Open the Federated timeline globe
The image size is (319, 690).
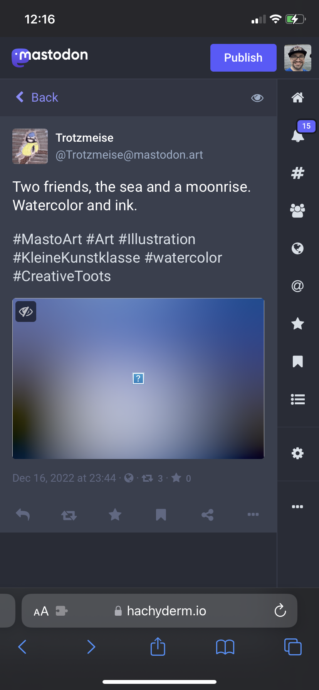(x=297, y=248)
